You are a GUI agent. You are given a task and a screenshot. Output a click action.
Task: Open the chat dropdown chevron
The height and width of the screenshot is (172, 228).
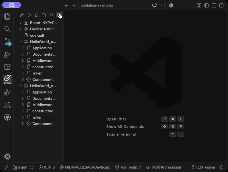[x=161, y=5]
